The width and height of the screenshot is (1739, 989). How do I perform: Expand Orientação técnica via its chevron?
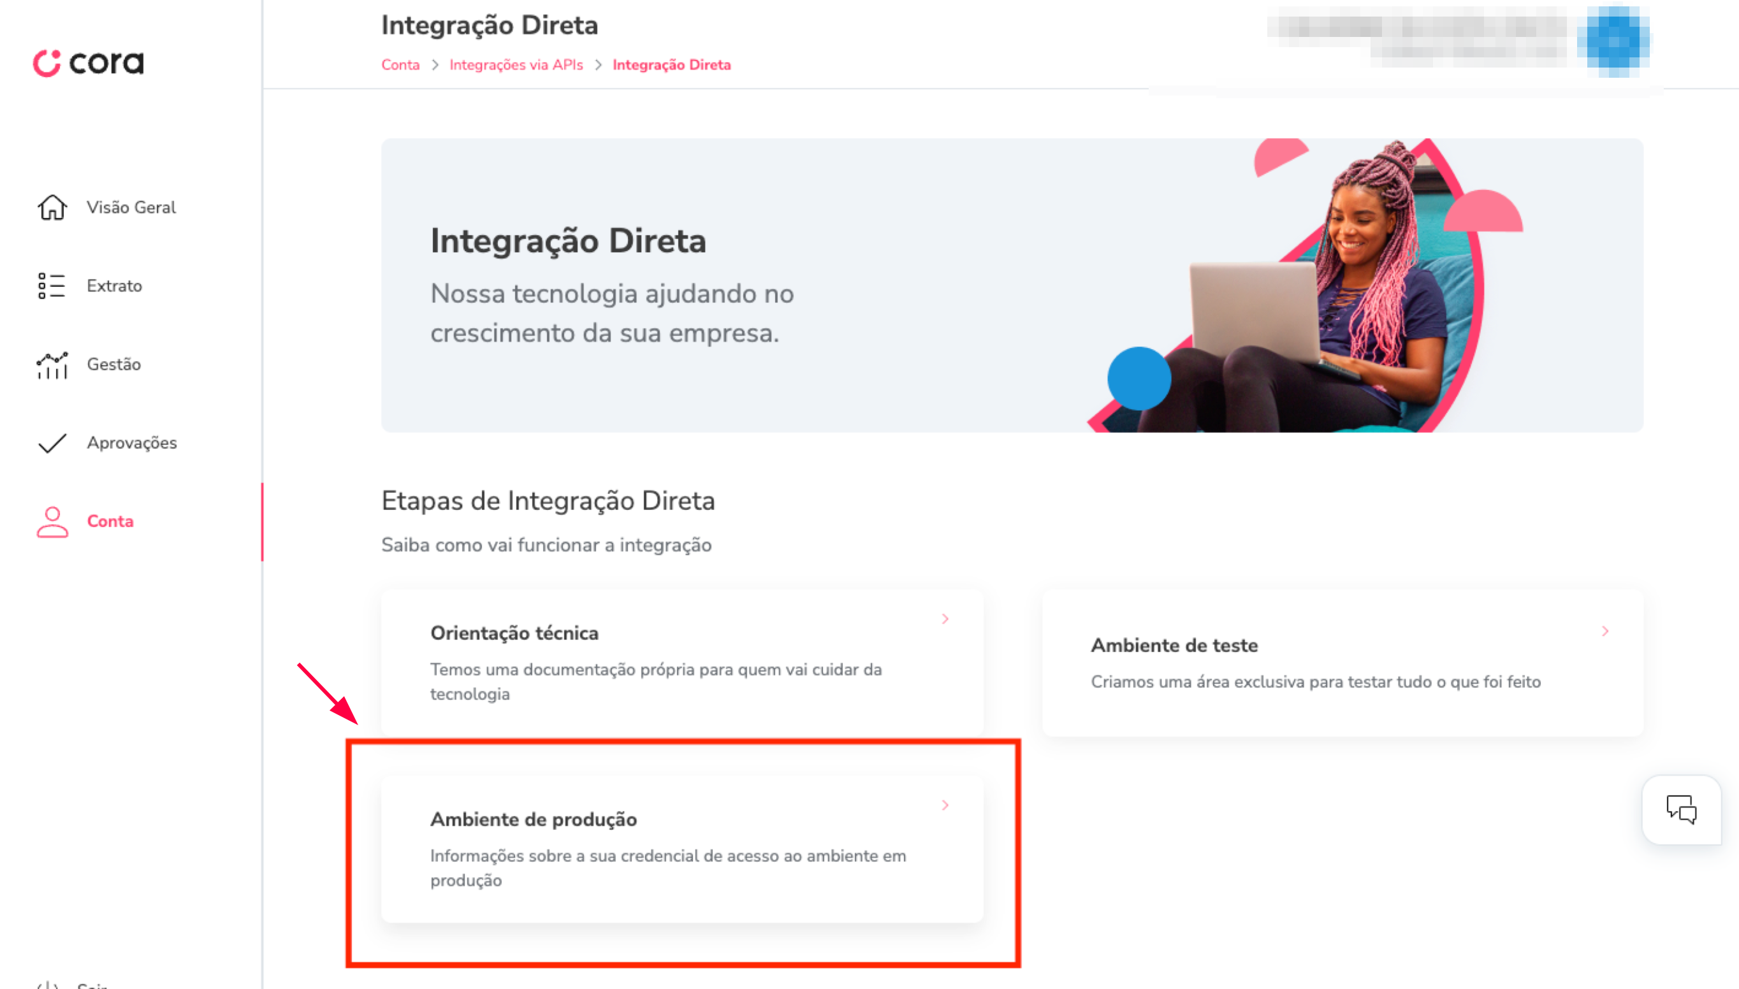tap(945, 619)
